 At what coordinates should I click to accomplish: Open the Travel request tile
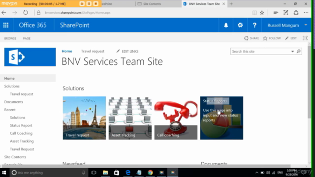84,118
